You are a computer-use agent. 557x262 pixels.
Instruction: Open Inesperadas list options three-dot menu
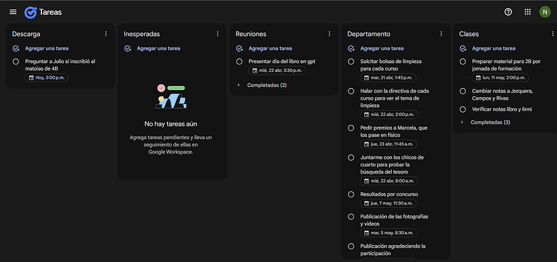(218, 34)
